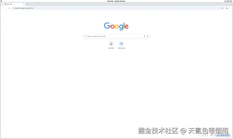Screen dimensions: 233x139
Task: Maximize the Chrome window
Action: coord(228,1)
